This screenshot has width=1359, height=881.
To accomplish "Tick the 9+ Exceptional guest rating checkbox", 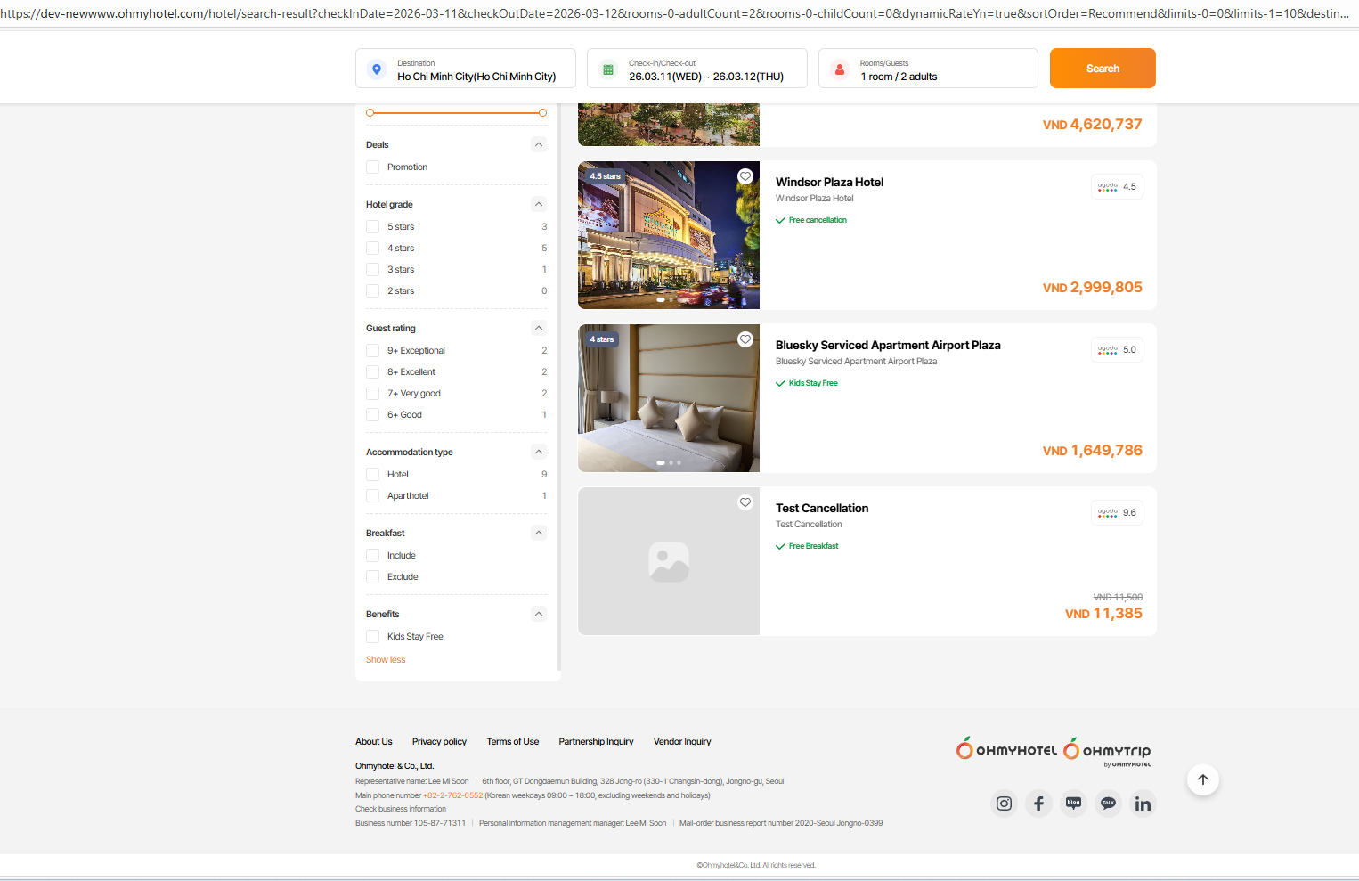I will point(373,351).
